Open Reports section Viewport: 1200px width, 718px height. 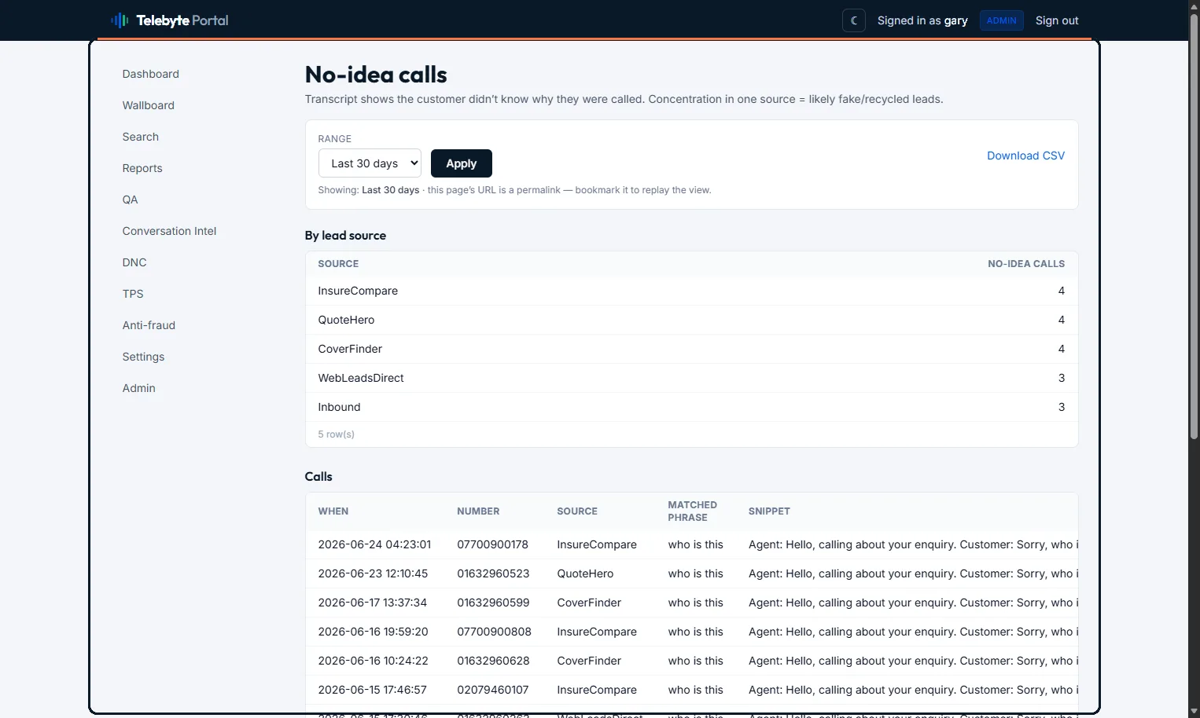click(x=142, y=168)
